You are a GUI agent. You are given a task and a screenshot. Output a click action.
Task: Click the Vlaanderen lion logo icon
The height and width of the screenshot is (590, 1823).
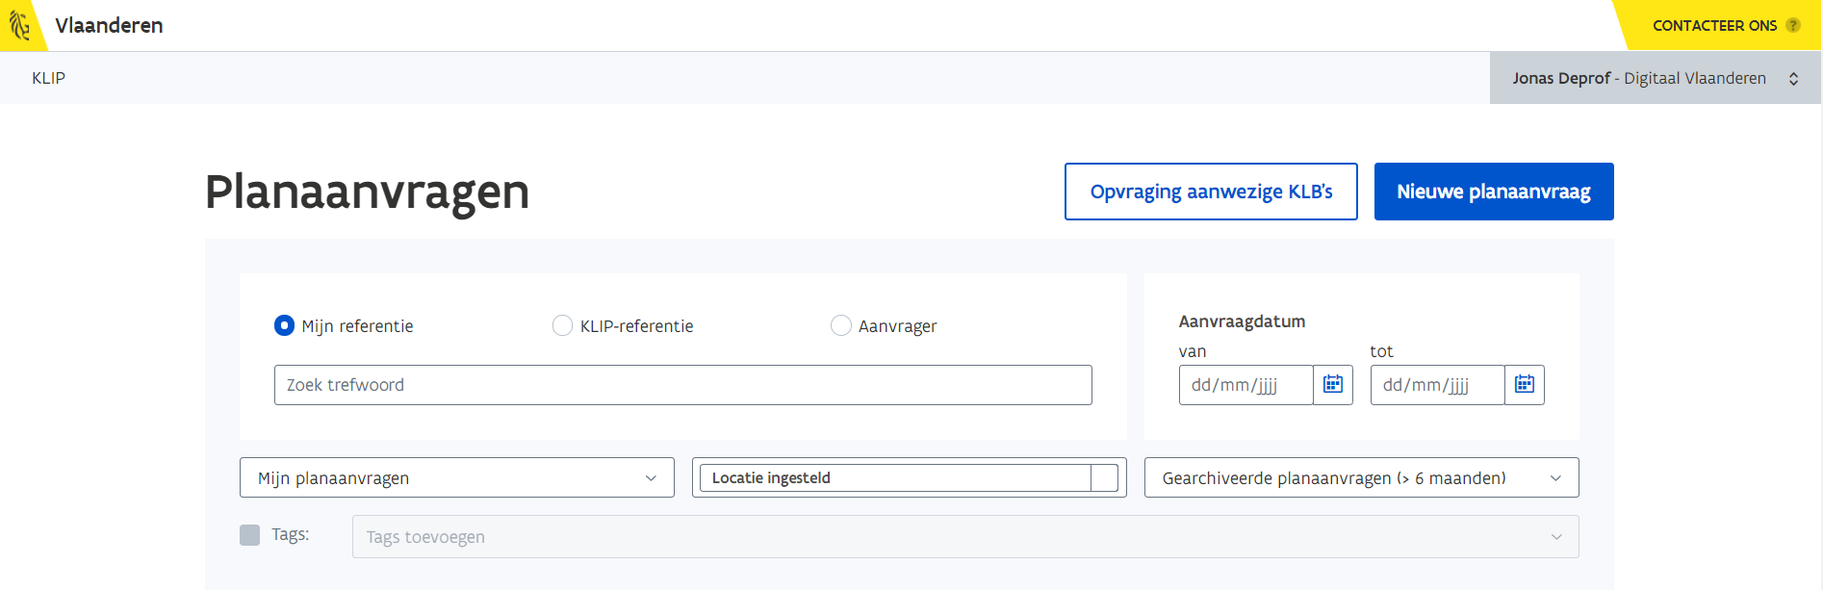click(19, 25)
